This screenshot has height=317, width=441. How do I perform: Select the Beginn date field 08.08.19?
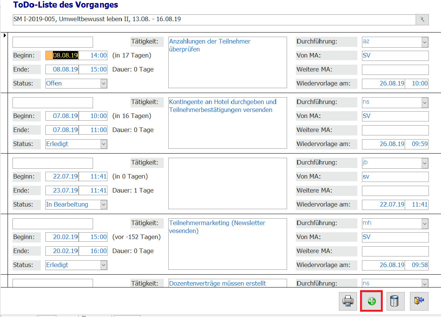coord(65,56)
